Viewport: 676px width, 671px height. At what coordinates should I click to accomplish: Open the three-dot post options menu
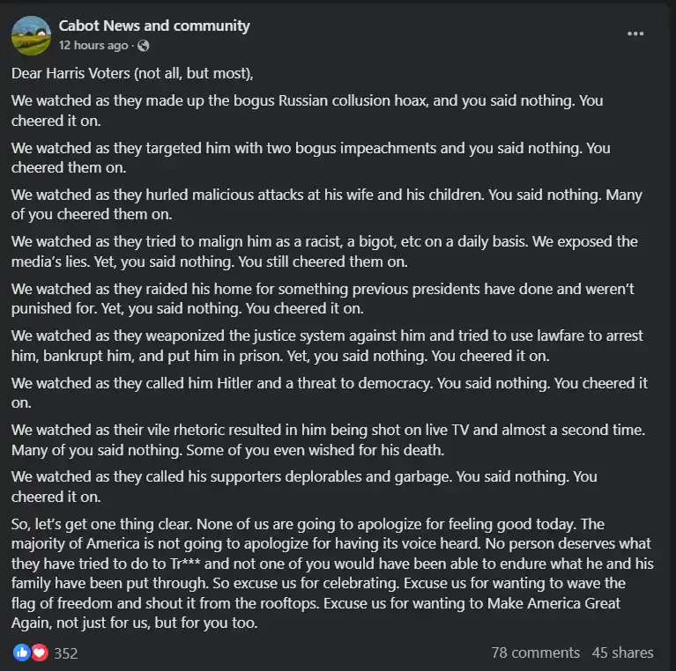point(635,33)
